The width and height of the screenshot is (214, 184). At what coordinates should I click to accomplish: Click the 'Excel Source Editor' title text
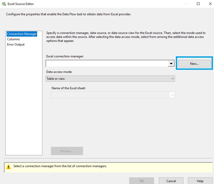pos(21,4)
